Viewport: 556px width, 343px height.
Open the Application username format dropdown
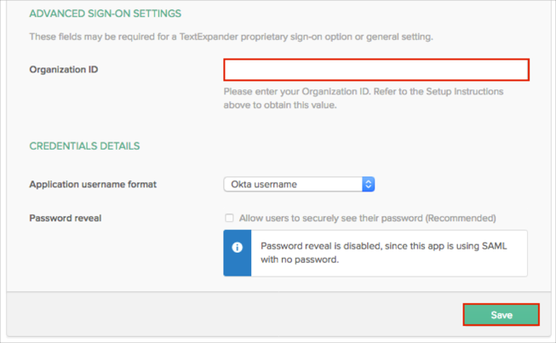coord(298,184)
